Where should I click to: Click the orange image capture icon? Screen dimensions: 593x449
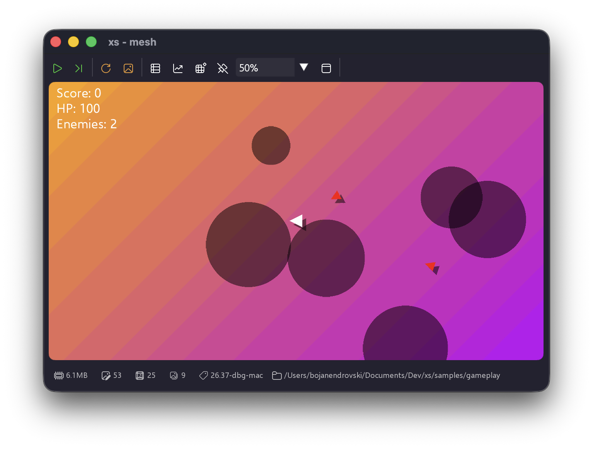(x=128, y=68)
